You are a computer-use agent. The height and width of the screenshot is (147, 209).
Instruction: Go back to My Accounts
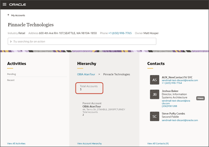18,15
